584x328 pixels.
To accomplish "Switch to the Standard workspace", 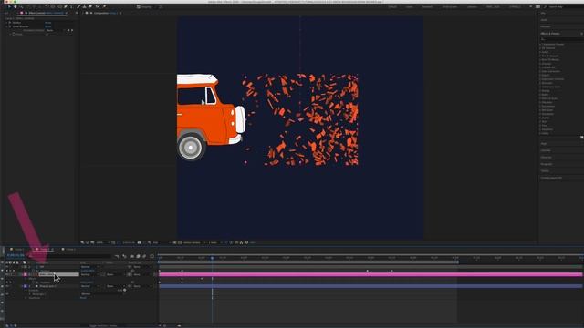I will click(x=428, y=6).
